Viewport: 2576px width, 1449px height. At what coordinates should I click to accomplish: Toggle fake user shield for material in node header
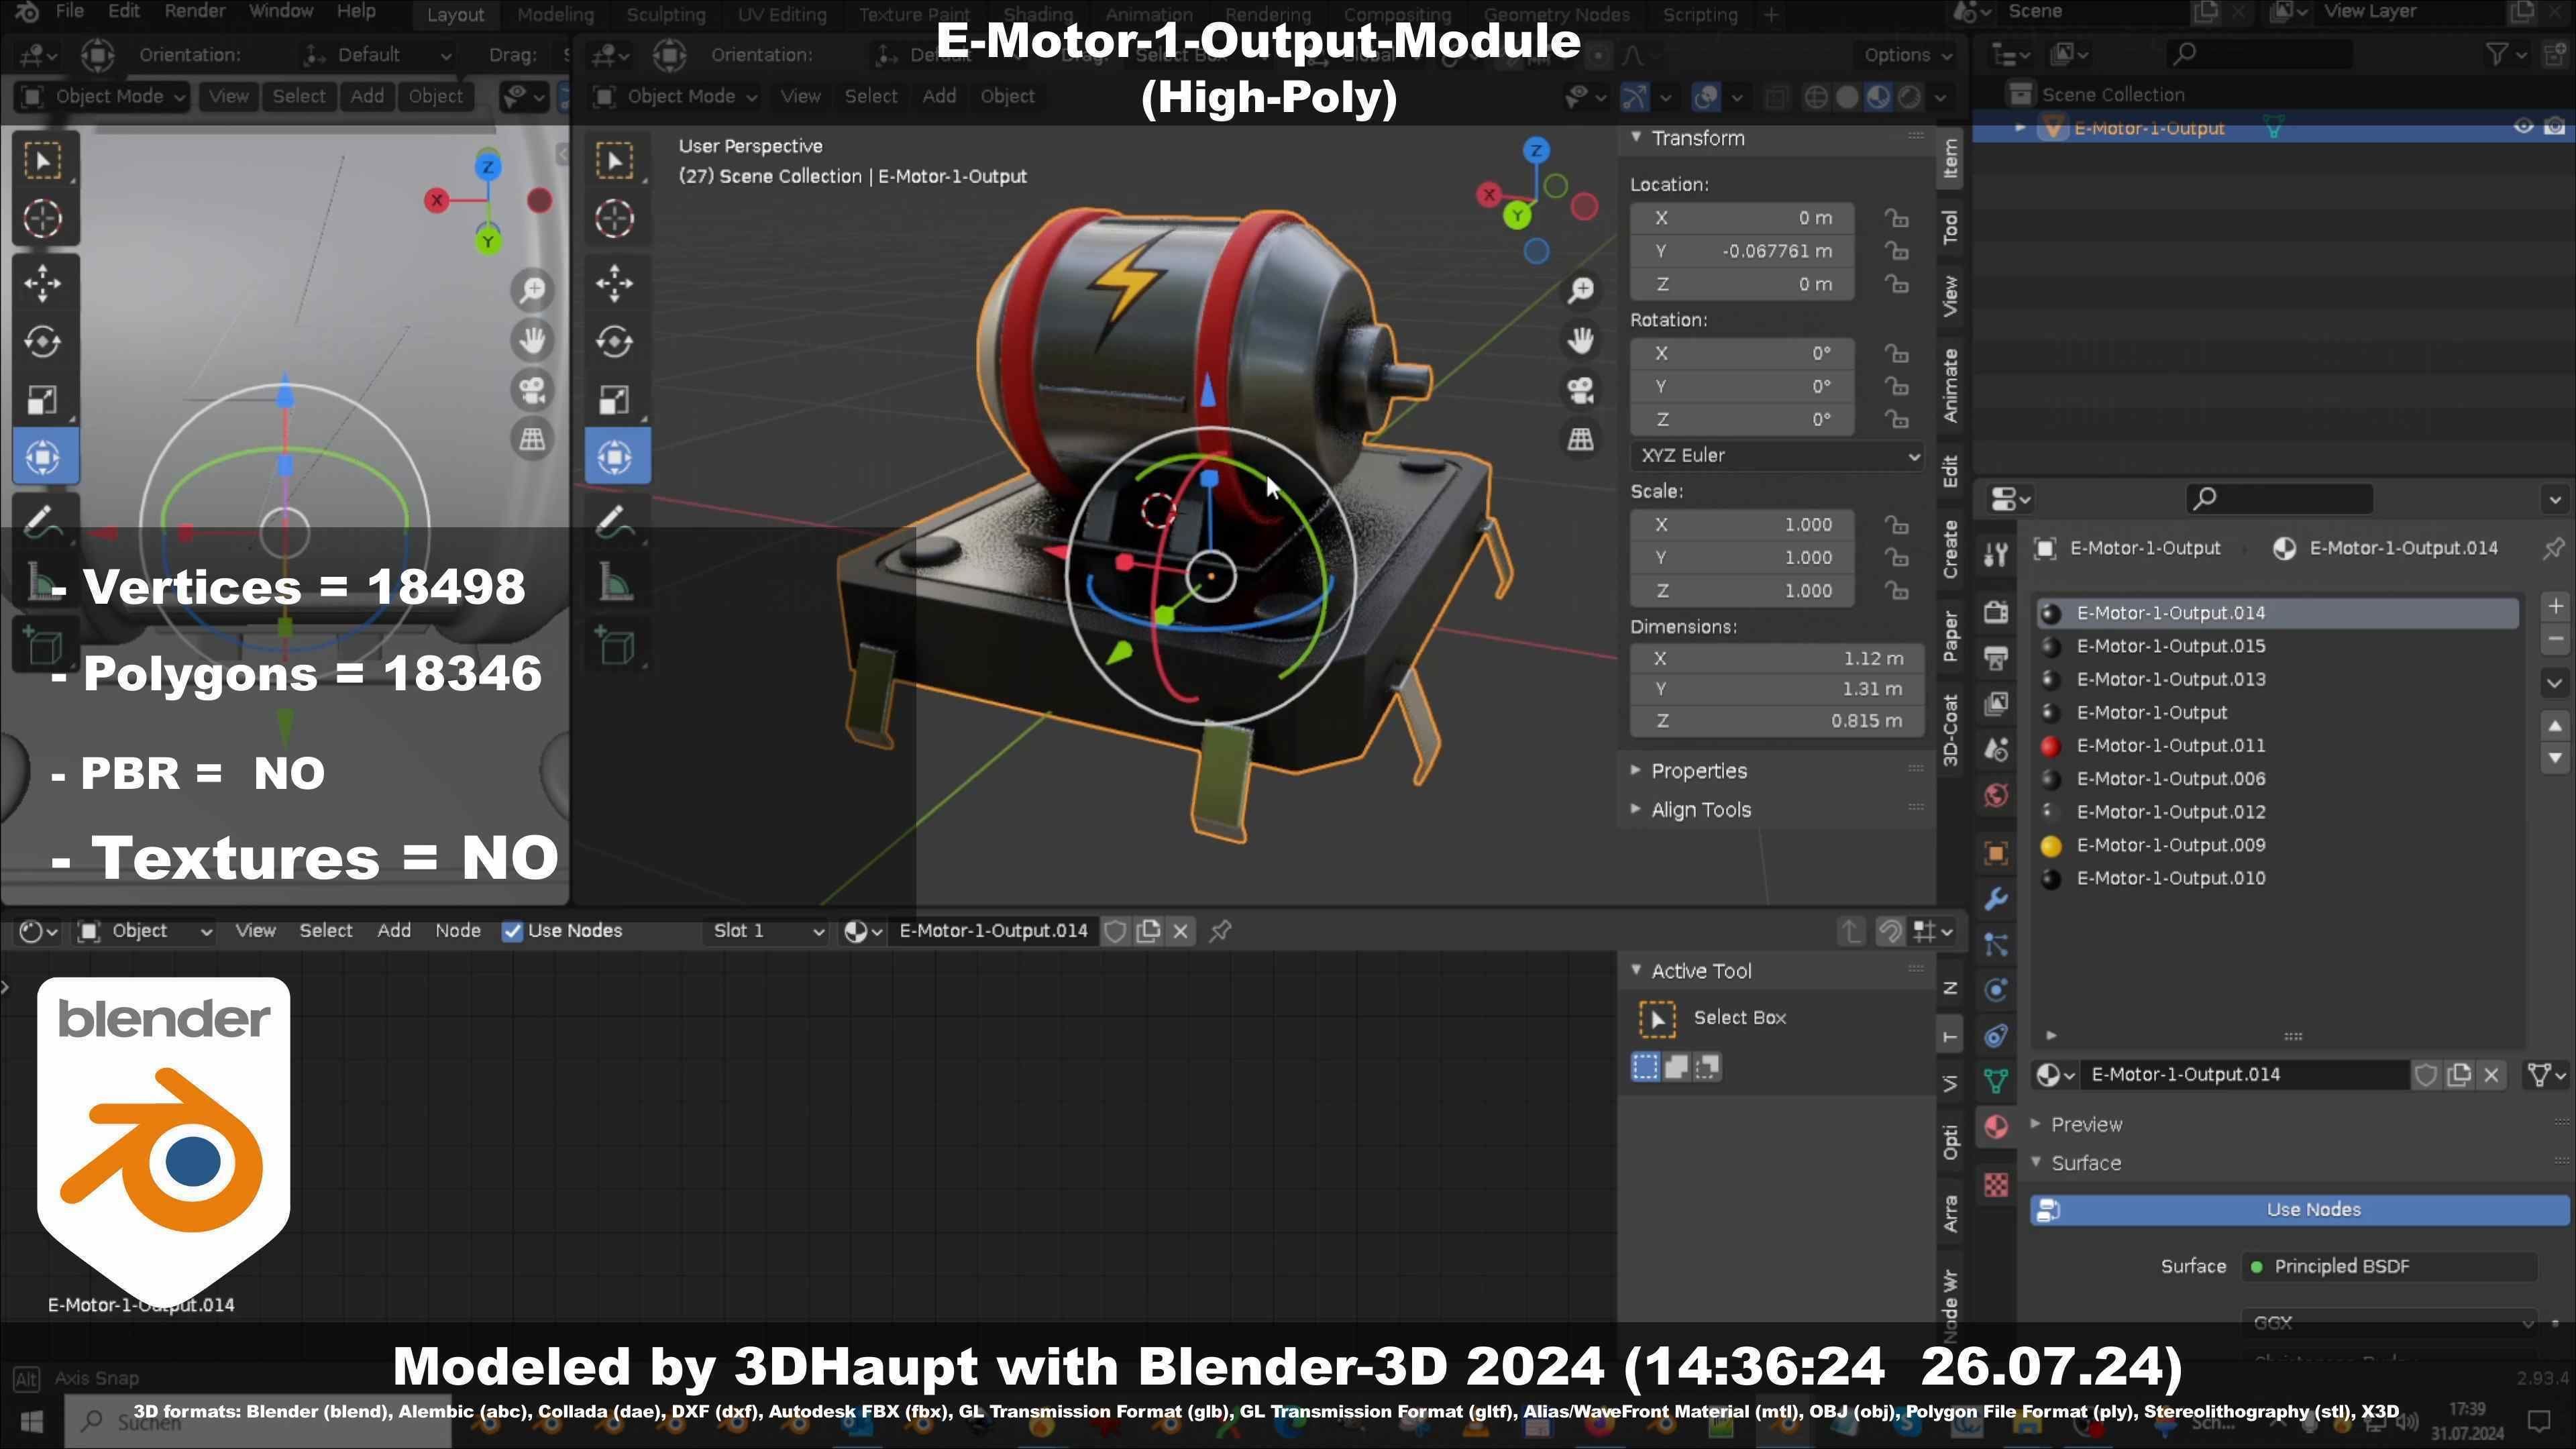[x=1116, y=931]
